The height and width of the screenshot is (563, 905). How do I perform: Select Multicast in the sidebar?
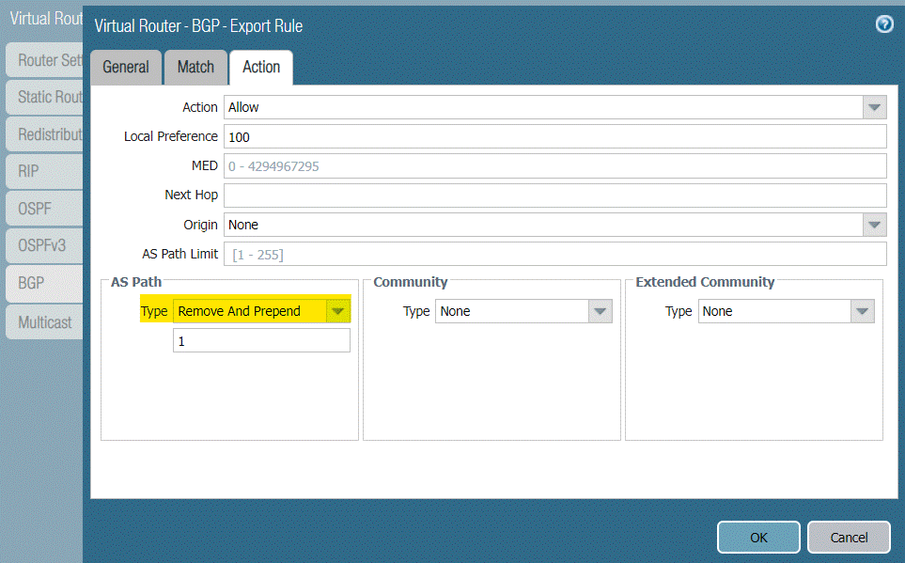[x=39, y=321]
